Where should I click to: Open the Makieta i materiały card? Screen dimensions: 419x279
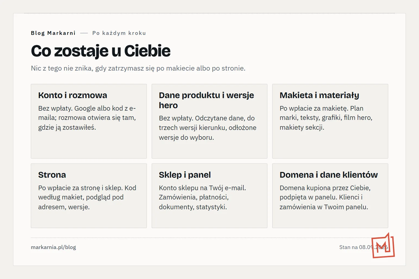pos(330,121)
